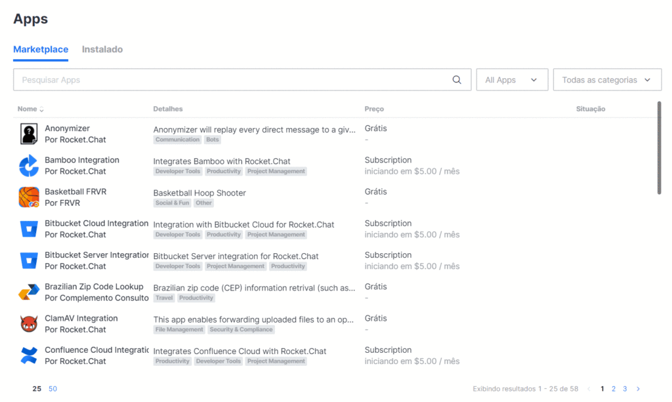Click Exibindo resultados 1 - 25 de 58

[526, 389]
